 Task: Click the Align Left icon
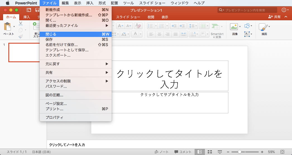tap(151, 34)
